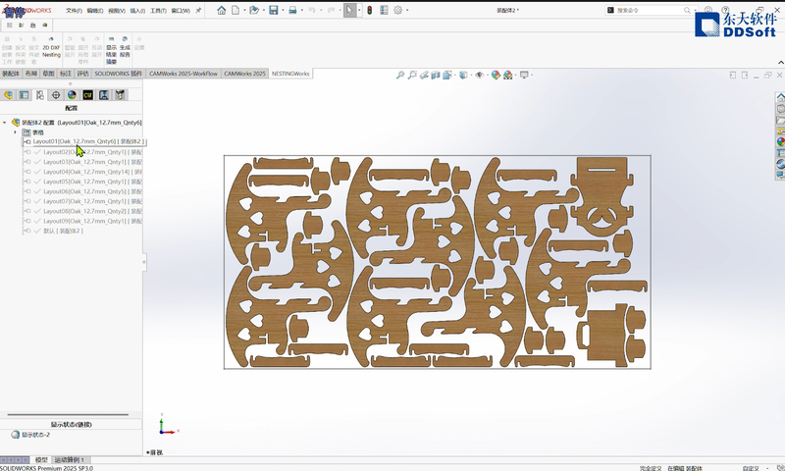Open the CAMWorks tools tree tab
Viewport: 785px width, 471px height.
point(120,95)
